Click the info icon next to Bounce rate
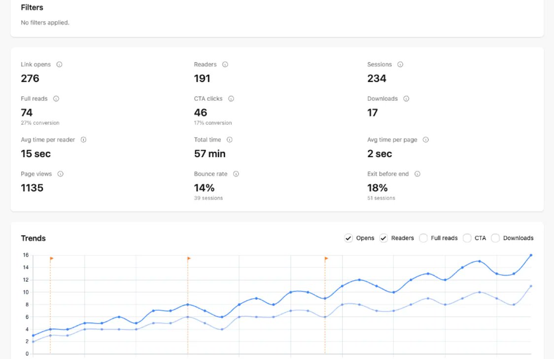 236,174
